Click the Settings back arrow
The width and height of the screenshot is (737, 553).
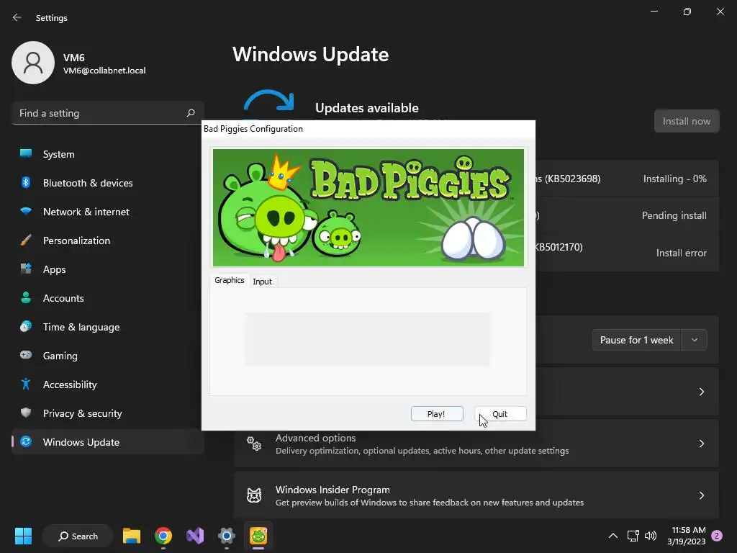[x=17, y=17]
